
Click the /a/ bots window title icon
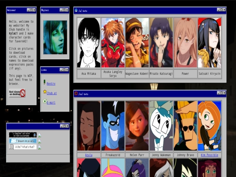pos(76,10)
